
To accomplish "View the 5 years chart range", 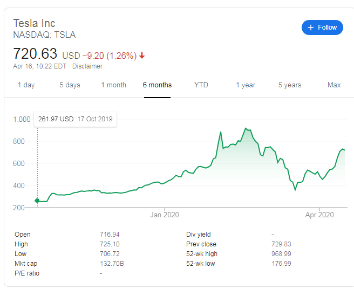I will pyautogui.click(x=290, y=85).
